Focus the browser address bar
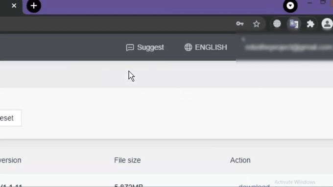This screenshot has height=187, width=333. click(115, 24)
